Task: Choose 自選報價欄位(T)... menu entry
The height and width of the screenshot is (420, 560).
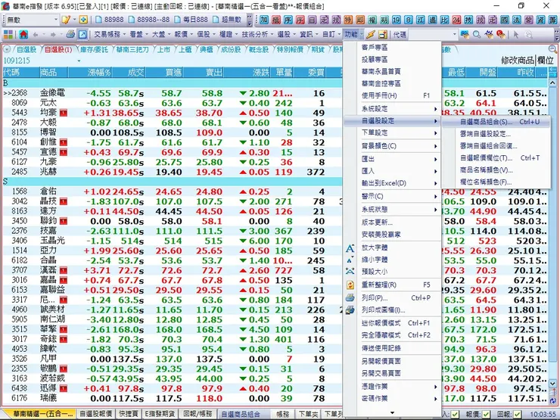Action: point(496,158)
